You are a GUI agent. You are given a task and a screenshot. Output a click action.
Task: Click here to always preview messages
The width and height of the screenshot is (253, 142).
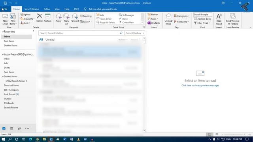pyautogui.click(x=200, y=85)
